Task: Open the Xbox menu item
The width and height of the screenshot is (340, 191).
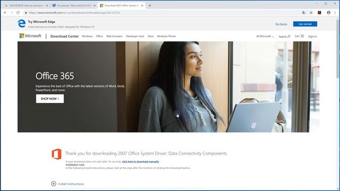Action: [150, 36]
